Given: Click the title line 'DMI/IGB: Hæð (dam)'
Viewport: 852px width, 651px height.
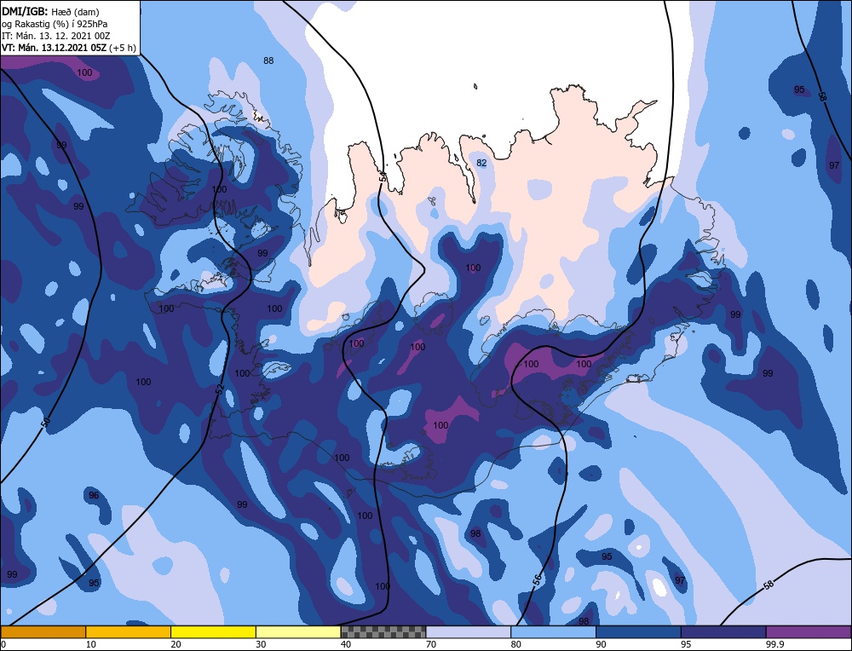Looking at the screenshot, I should click(x=50, y=11).
